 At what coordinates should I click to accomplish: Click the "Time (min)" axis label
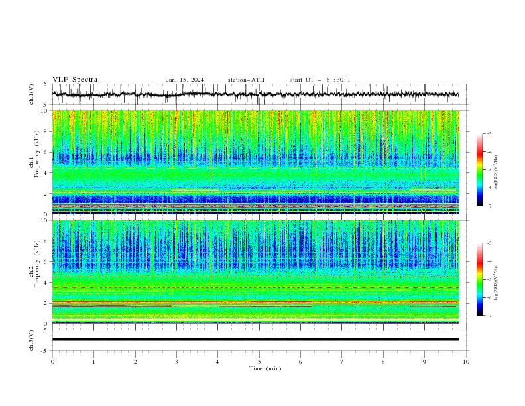tap(265, 368)
